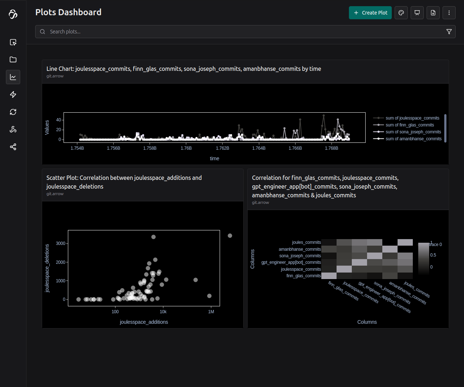The width and height of the screenshot is (464, 387).
Task: Open the lightning bolt icon in the sidebar
Action: [x=13, y=94]
